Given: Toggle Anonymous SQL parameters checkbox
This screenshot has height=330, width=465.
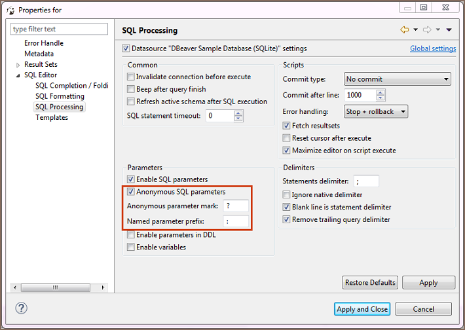Looking at the screenshot, I should click(131, 192).
